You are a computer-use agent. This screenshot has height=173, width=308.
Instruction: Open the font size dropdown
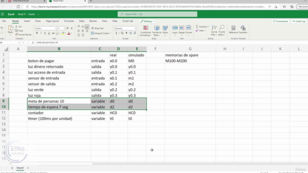(x=64, y=28)
